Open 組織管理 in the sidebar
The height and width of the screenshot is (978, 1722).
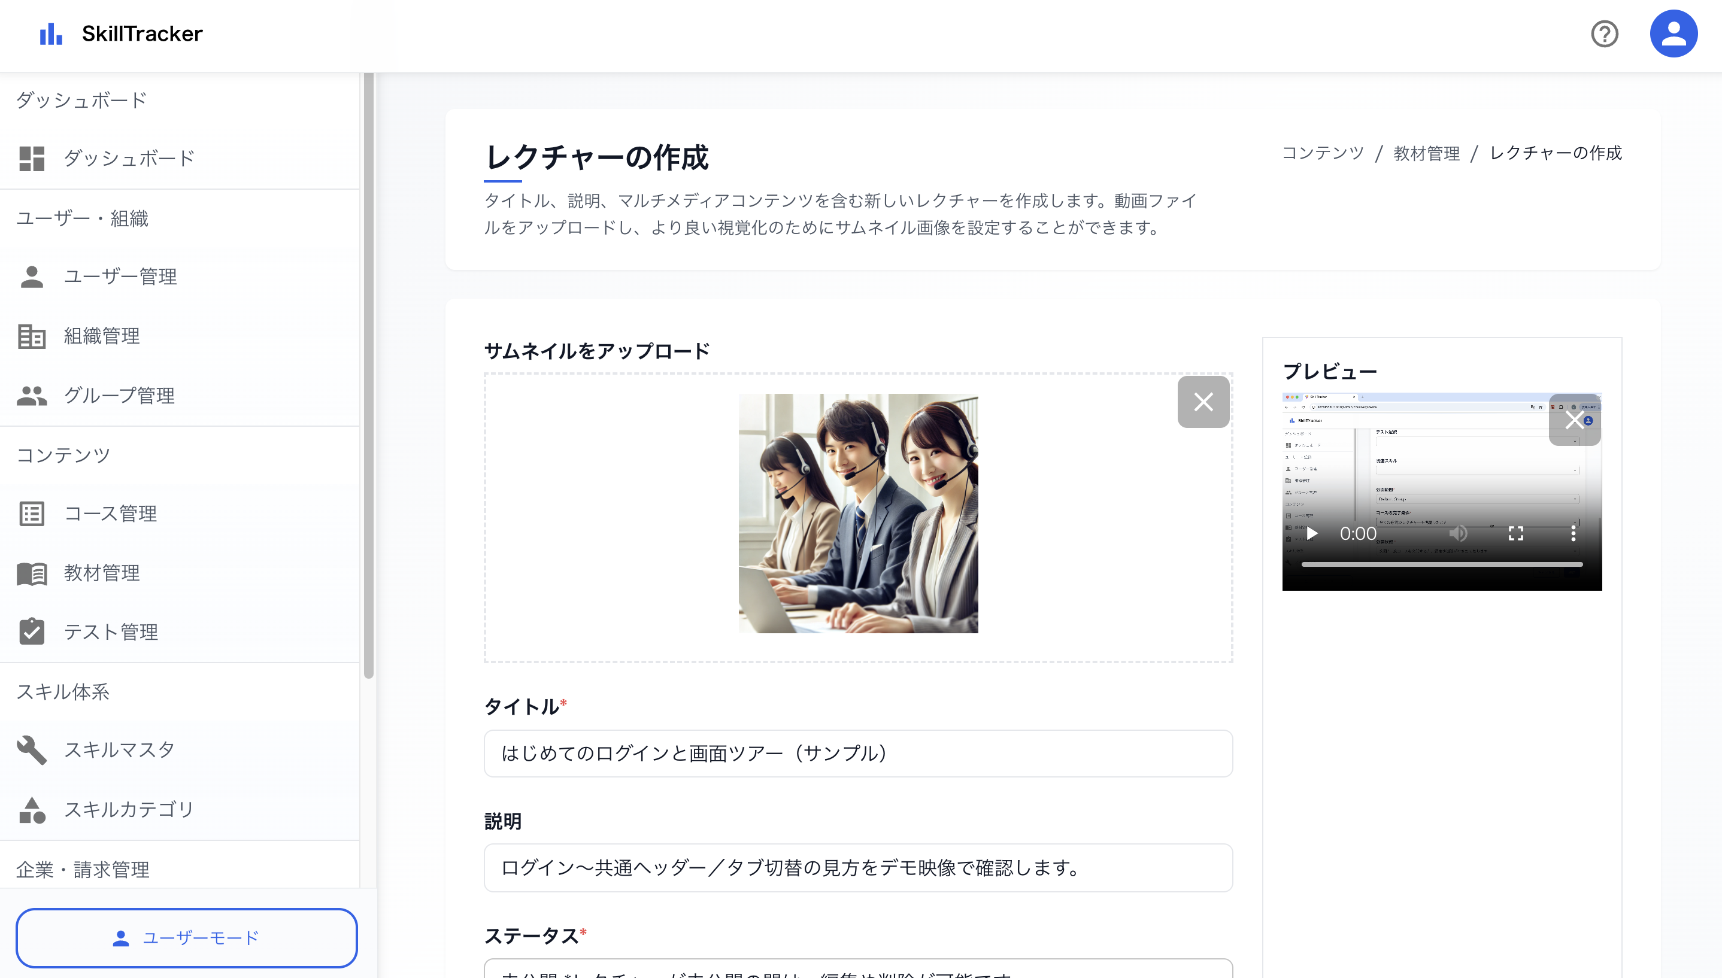101,336
